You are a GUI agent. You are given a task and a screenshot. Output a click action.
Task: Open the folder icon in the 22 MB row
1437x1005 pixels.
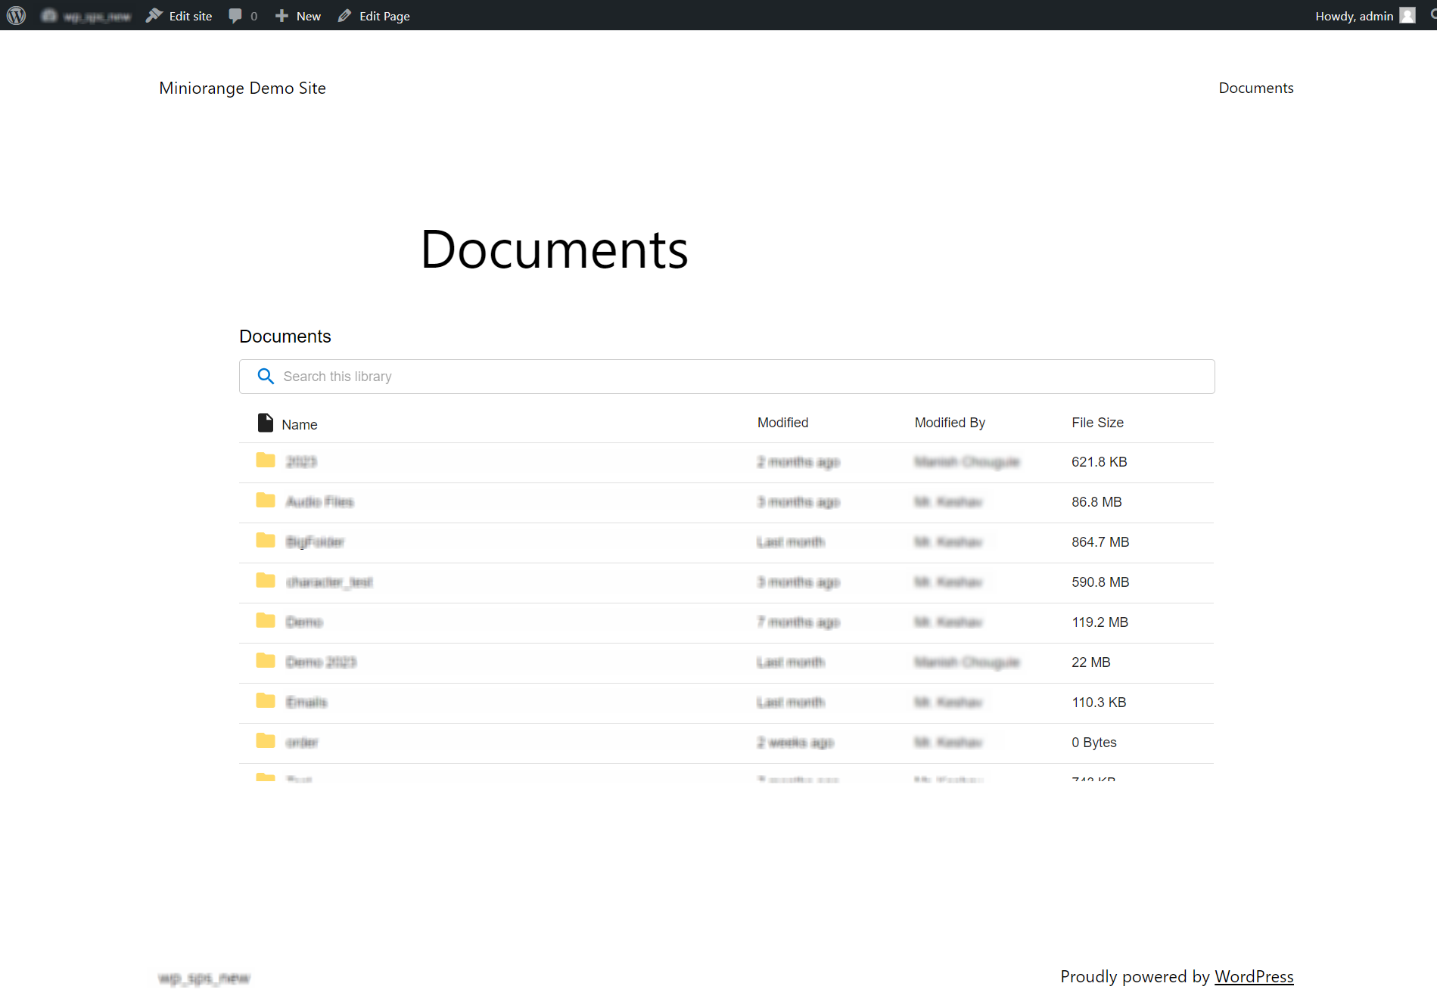click(266, 661)
